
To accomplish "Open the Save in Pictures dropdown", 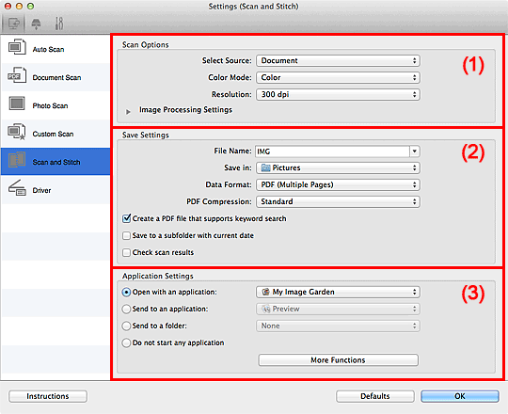I will coord(338,167).
